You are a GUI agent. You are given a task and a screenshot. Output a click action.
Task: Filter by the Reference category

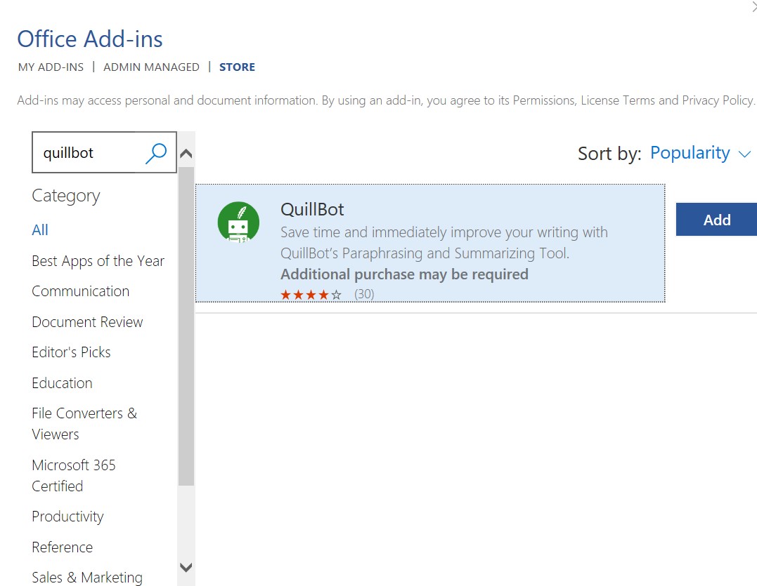(63, 547)
